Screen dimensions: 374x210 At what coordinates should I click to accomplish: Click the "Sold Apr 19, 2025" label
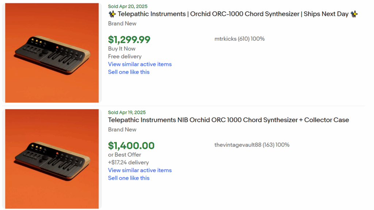127,112
